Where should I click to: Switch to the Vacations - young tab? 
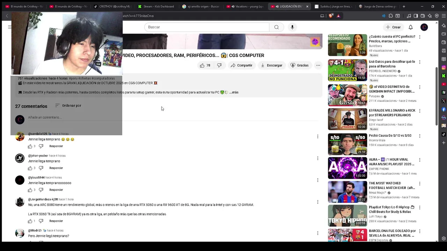[245, 6]
